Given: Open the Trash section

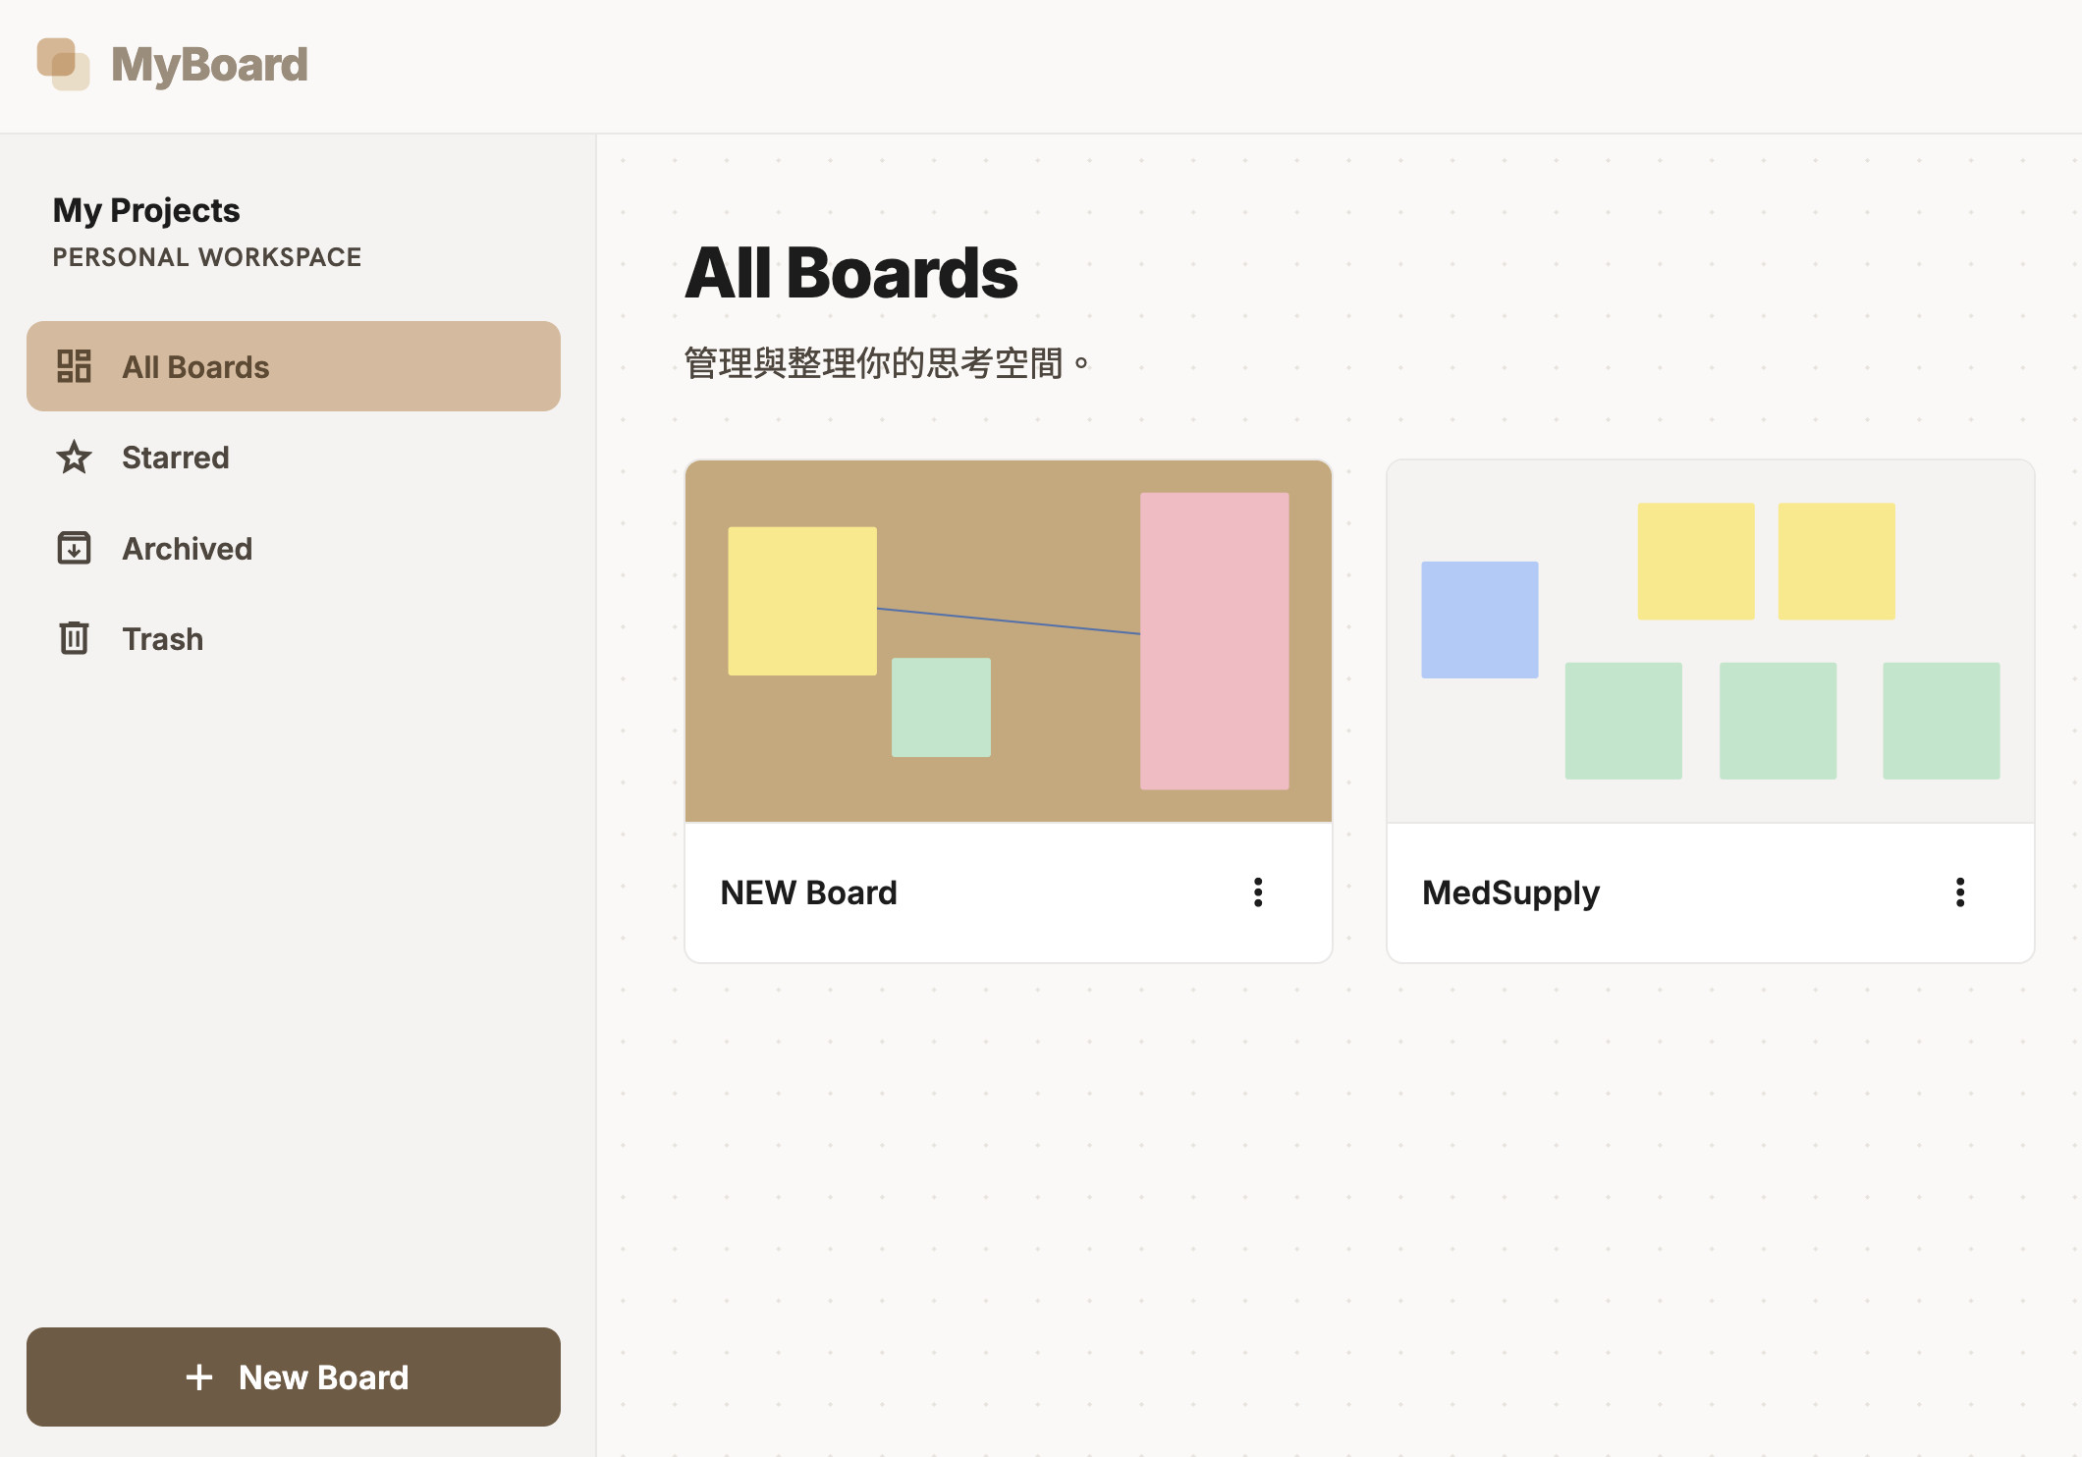Looking at the screenshot, I should [x=294, y=638].
